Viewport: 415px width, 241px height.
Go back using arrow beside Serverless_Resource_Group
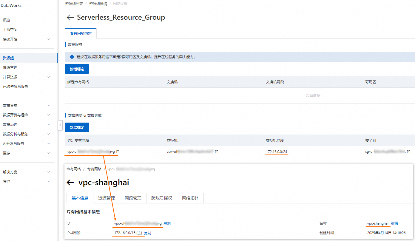pos(70,18)
